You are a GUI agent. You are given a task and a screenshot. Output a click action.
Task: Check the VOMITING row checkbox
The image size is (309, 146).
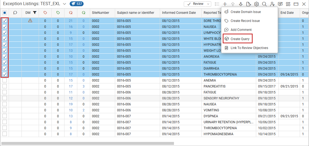[x=5, y=110]
